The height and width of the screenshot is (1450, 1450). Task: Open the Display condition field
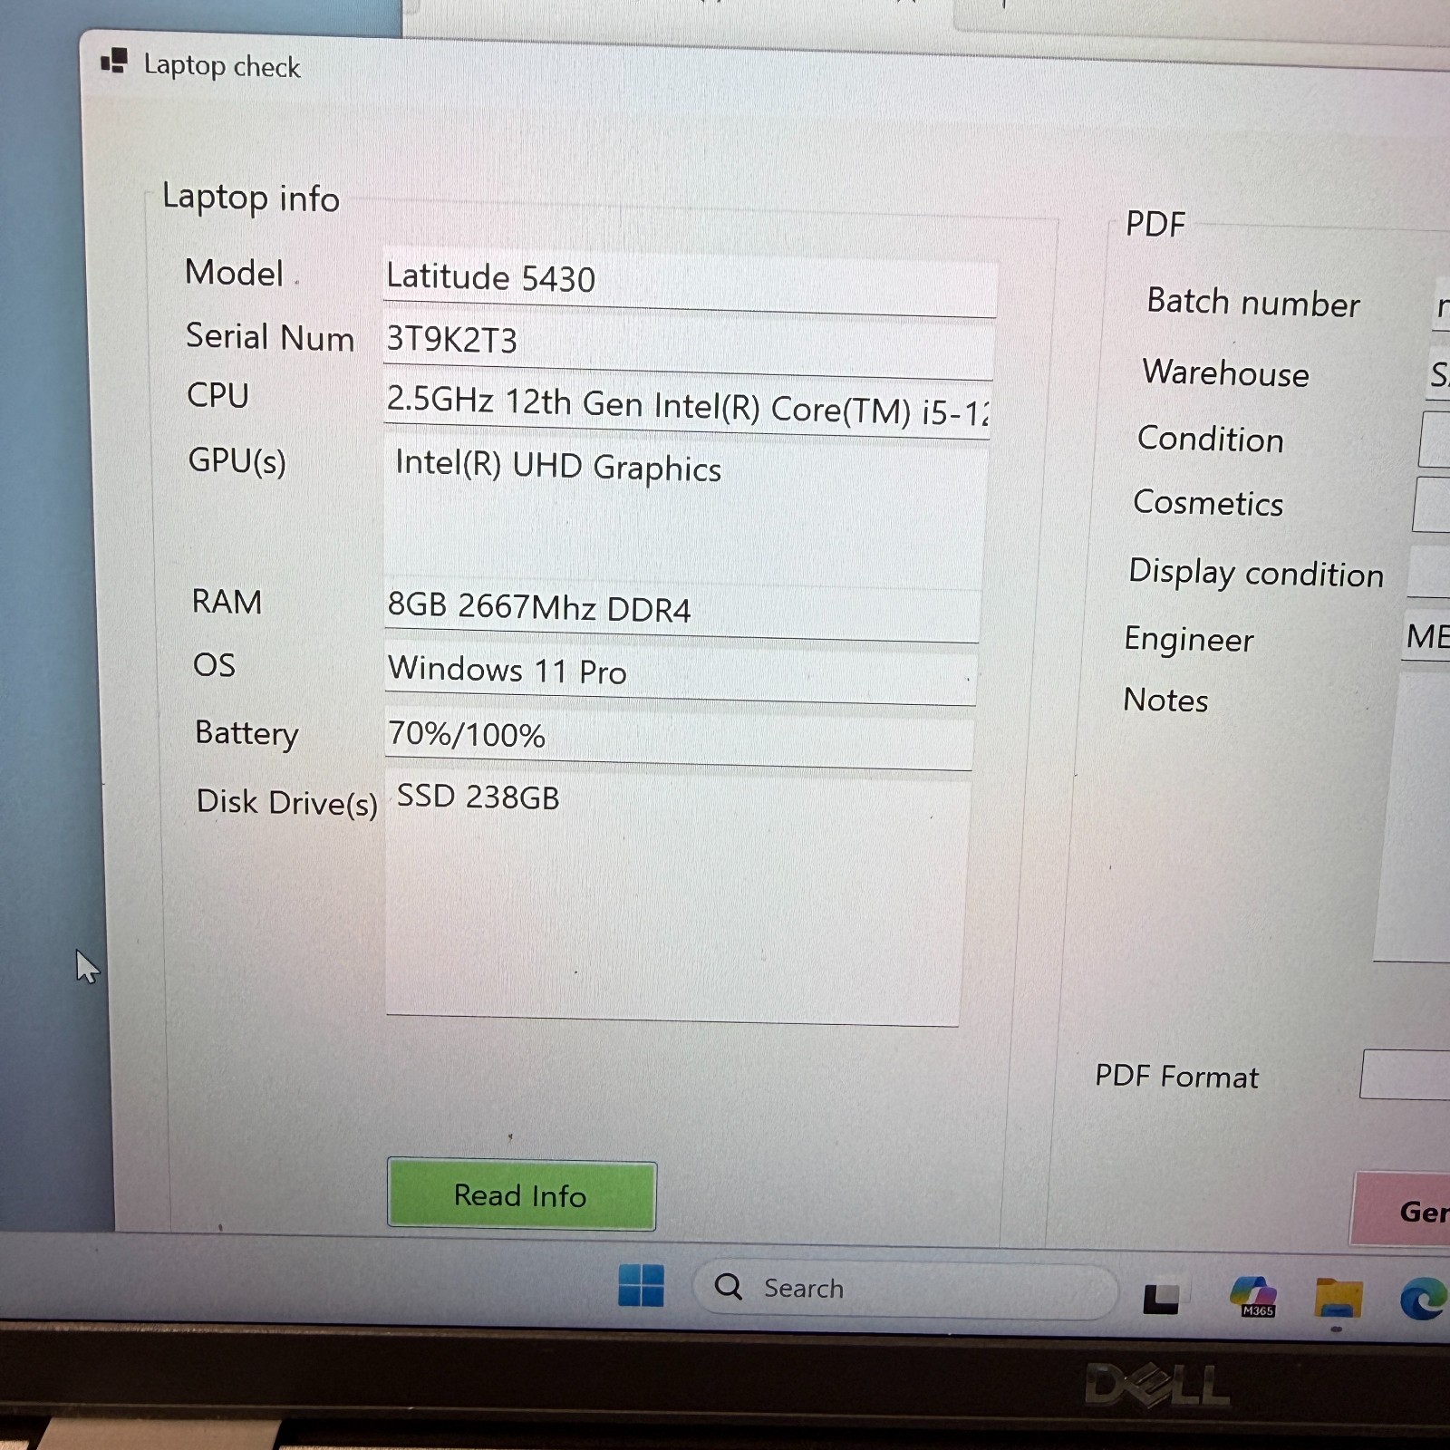[1428, 571]
